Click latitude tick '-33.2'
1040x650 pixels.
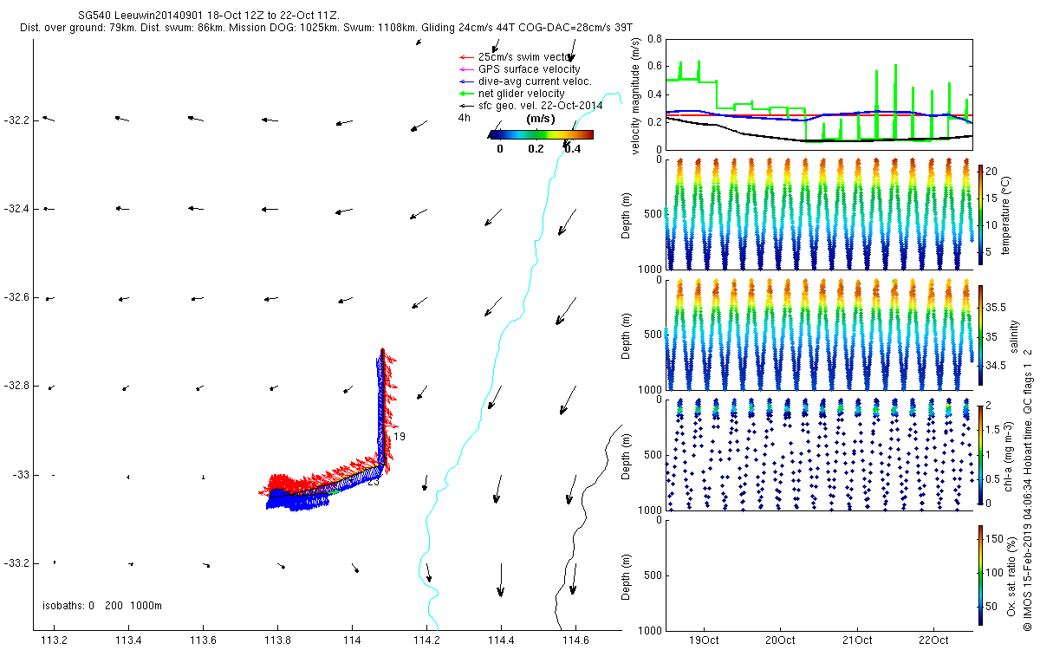coord(16,563)
